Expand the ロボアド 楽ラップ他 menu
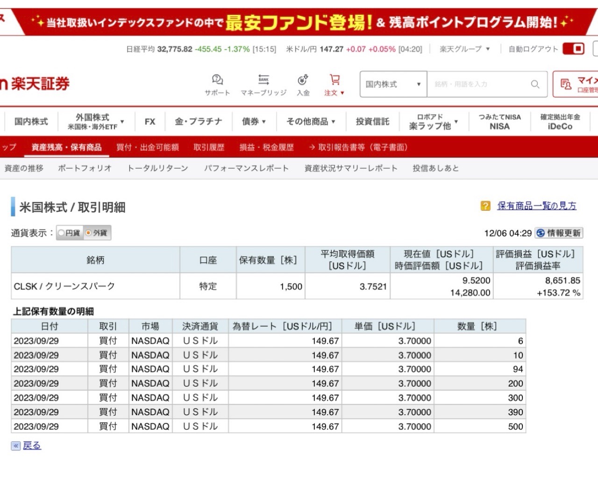 [x=434, y=122]
